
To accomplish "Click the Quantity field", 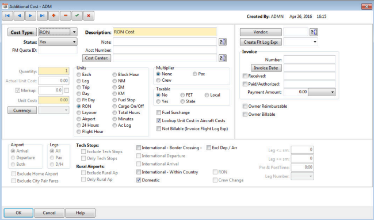I will (x=54, y=71).
